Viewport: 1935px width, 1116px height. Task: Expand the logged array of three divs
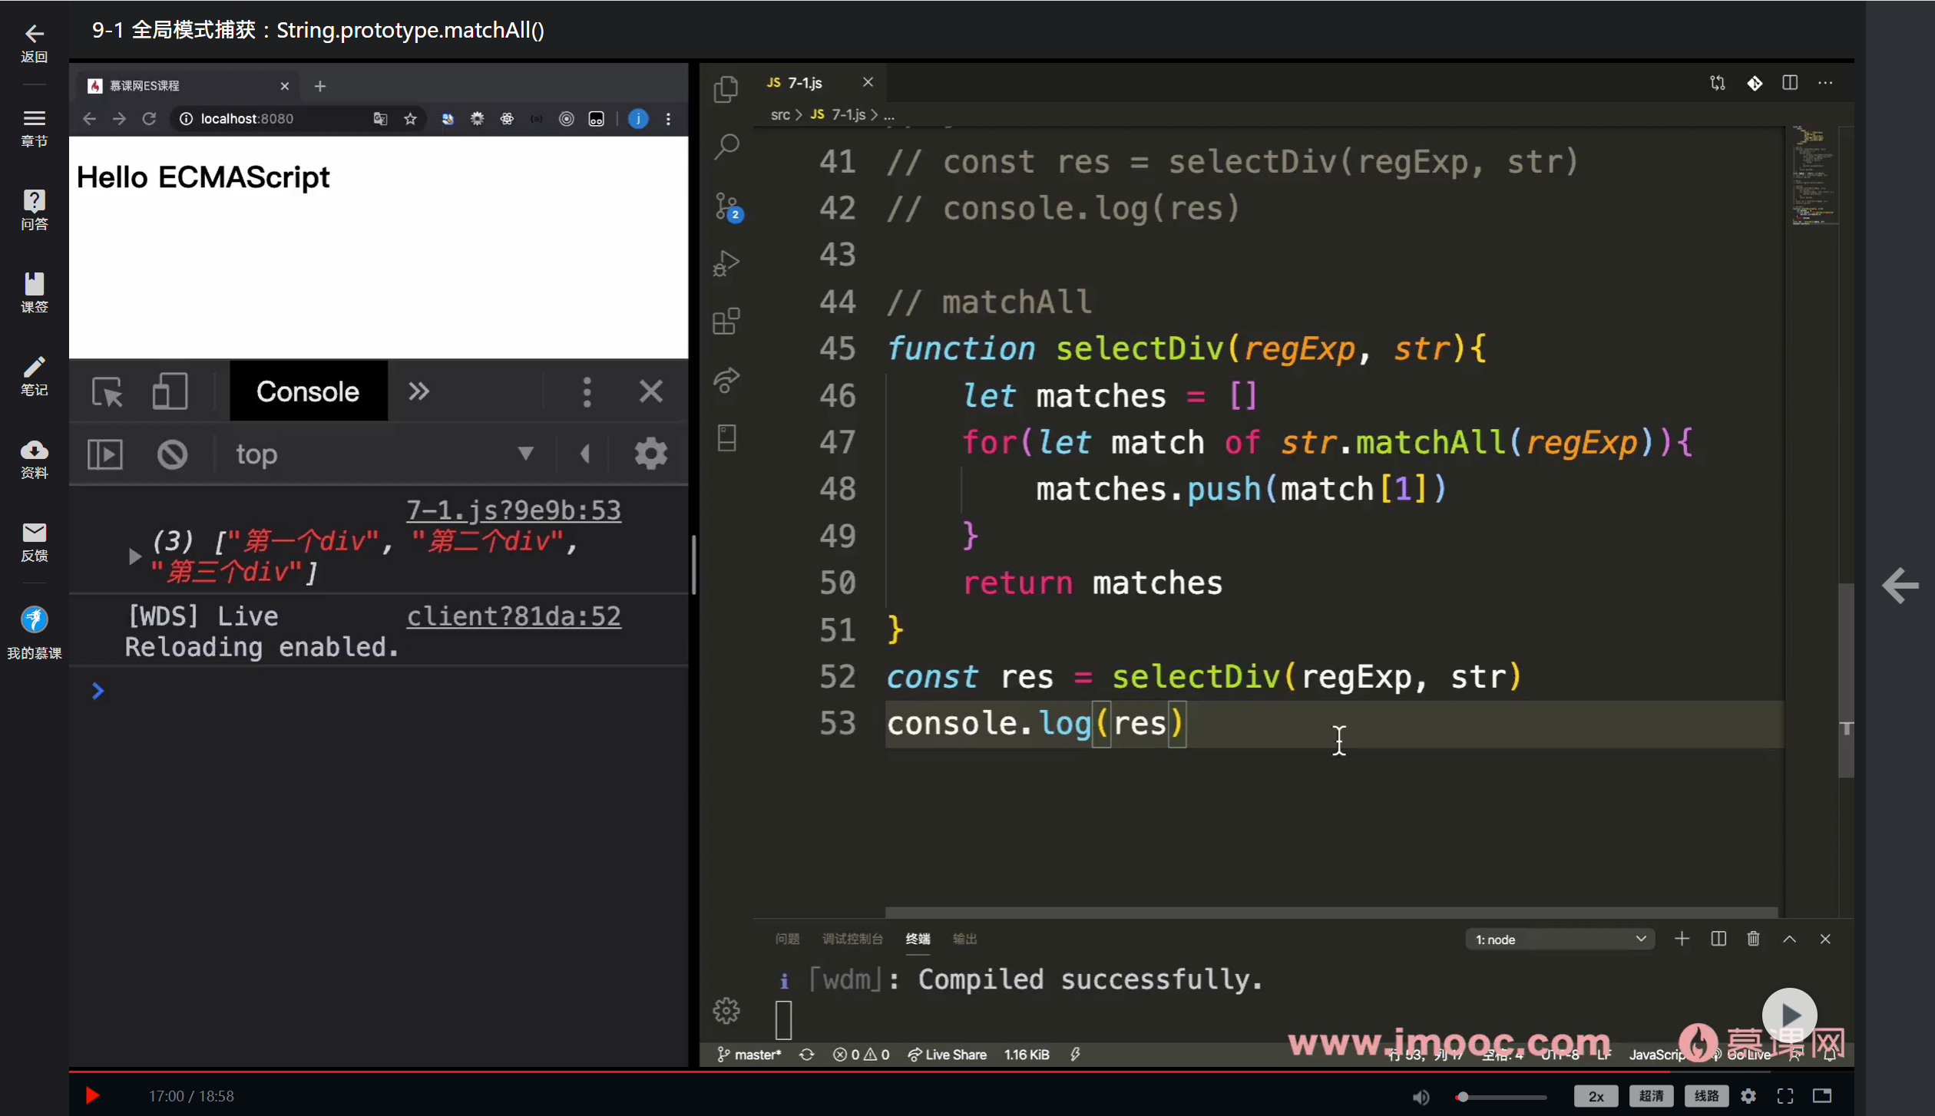135,556
